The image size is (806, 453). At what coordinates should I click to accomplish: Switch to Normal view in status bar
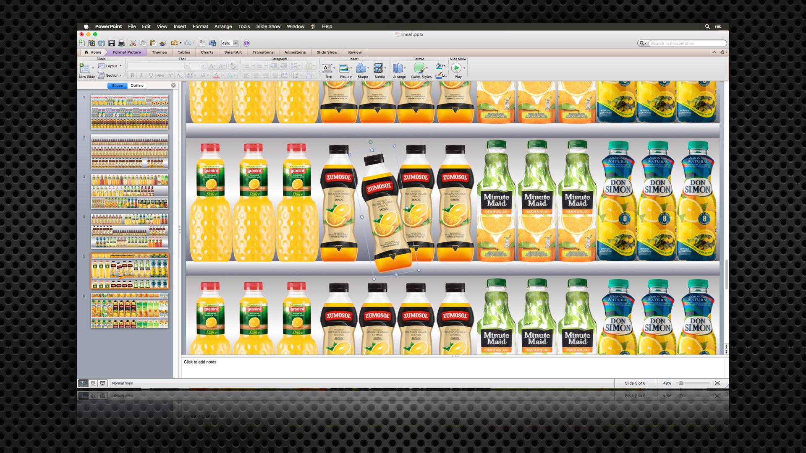click(83, 383)
